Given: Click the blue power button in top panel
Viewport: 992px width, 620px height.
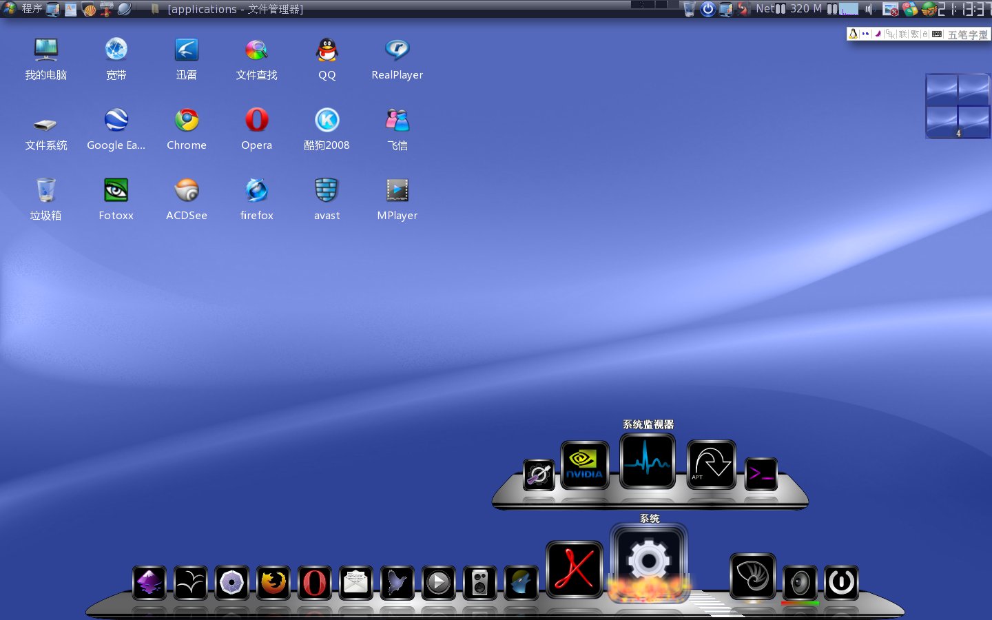Looking at the screenshot, I should 707,9.
